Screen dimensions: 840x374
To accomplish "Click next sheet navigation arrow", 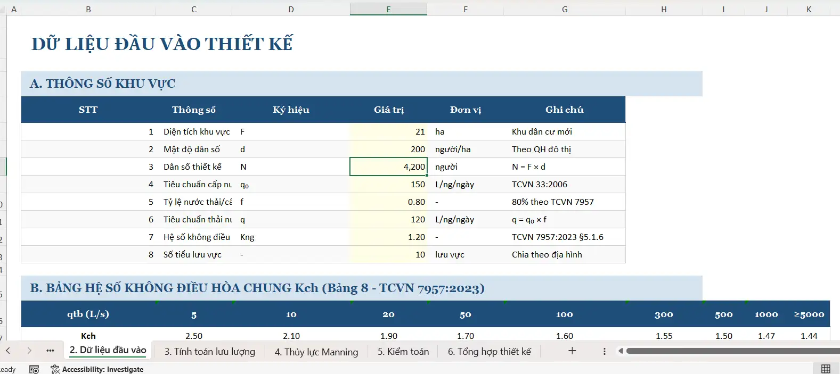I will coord(29,351).
